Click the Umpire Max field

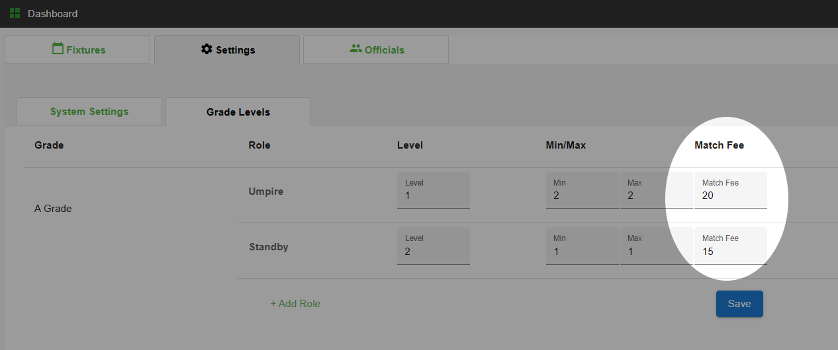click(657, 190)
